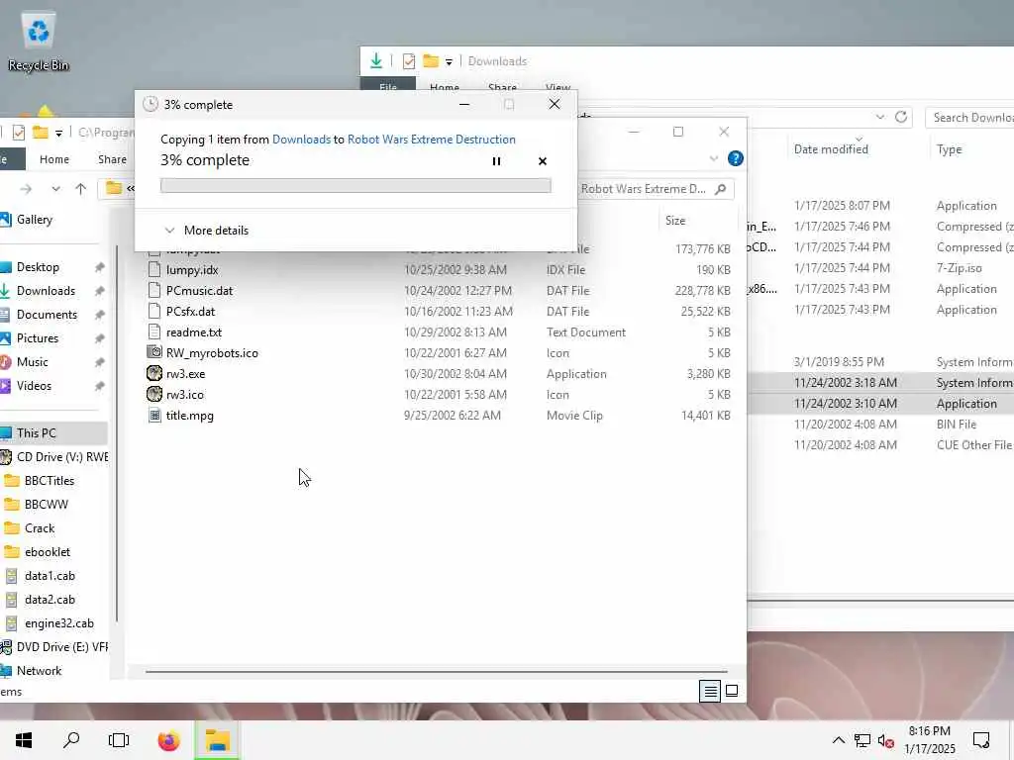Expand More details in copy dialog
Image resolution: width=1014 pixels, height=760 pixels.
pyautogui.click(x=206, y=230)
